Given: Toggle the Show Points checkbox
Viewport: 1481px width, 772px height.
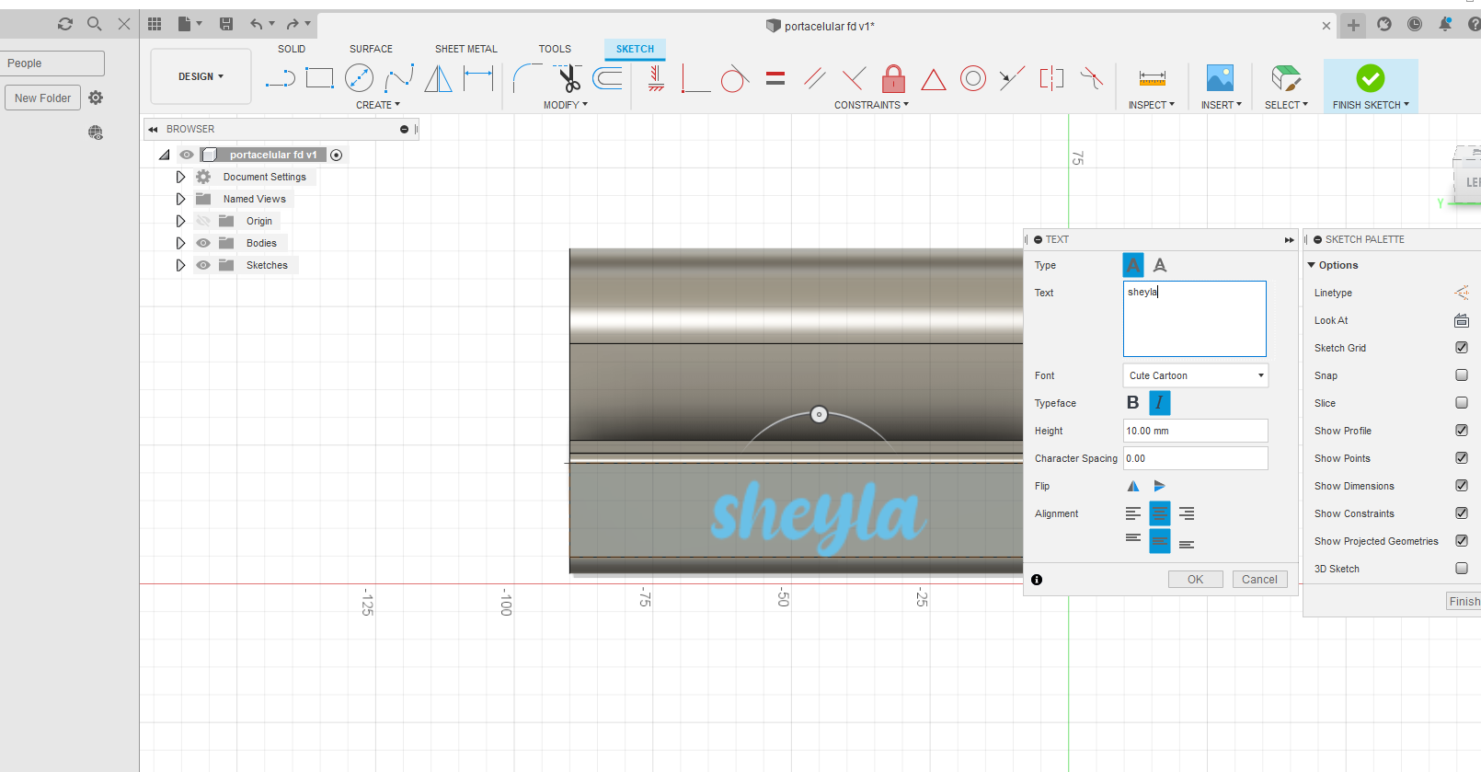Looking at the screenshot, I should tap(1462, 458).
